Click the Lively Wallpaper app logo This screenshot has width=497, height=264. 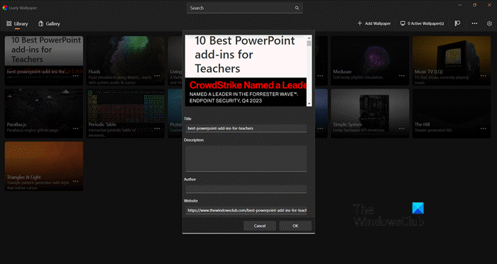pos(5,8)
